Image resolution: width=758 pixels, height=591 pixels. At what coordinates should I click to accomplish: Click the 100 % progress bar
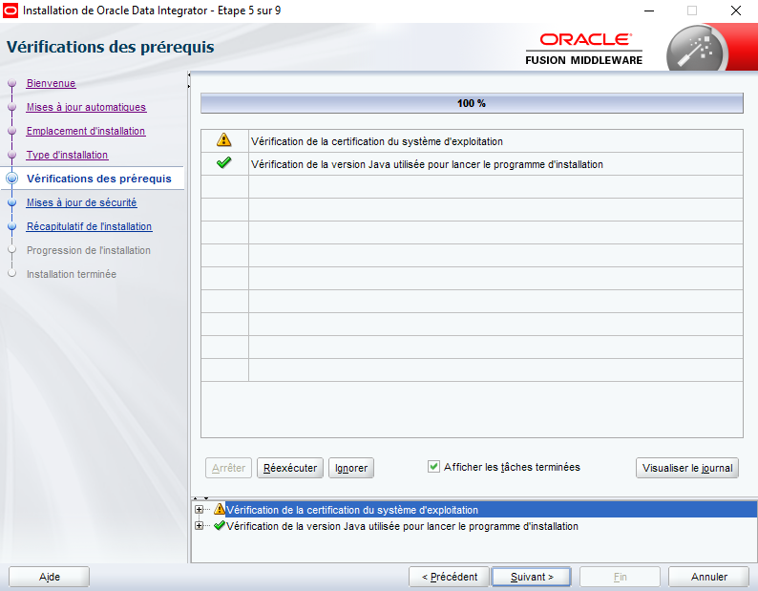472,103
